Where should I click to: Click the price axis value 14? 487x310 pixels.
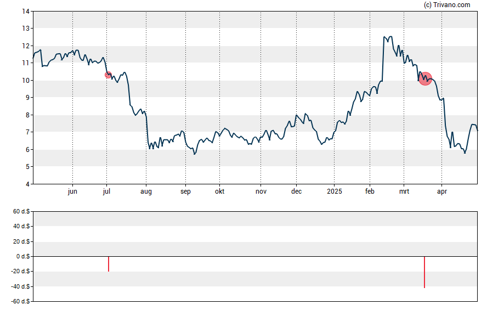[x=26, y=12]
